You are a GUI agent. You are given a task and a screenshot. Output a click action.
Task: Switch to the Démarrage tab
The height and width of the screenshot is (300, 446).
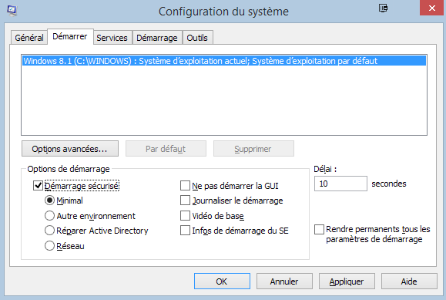157,38
